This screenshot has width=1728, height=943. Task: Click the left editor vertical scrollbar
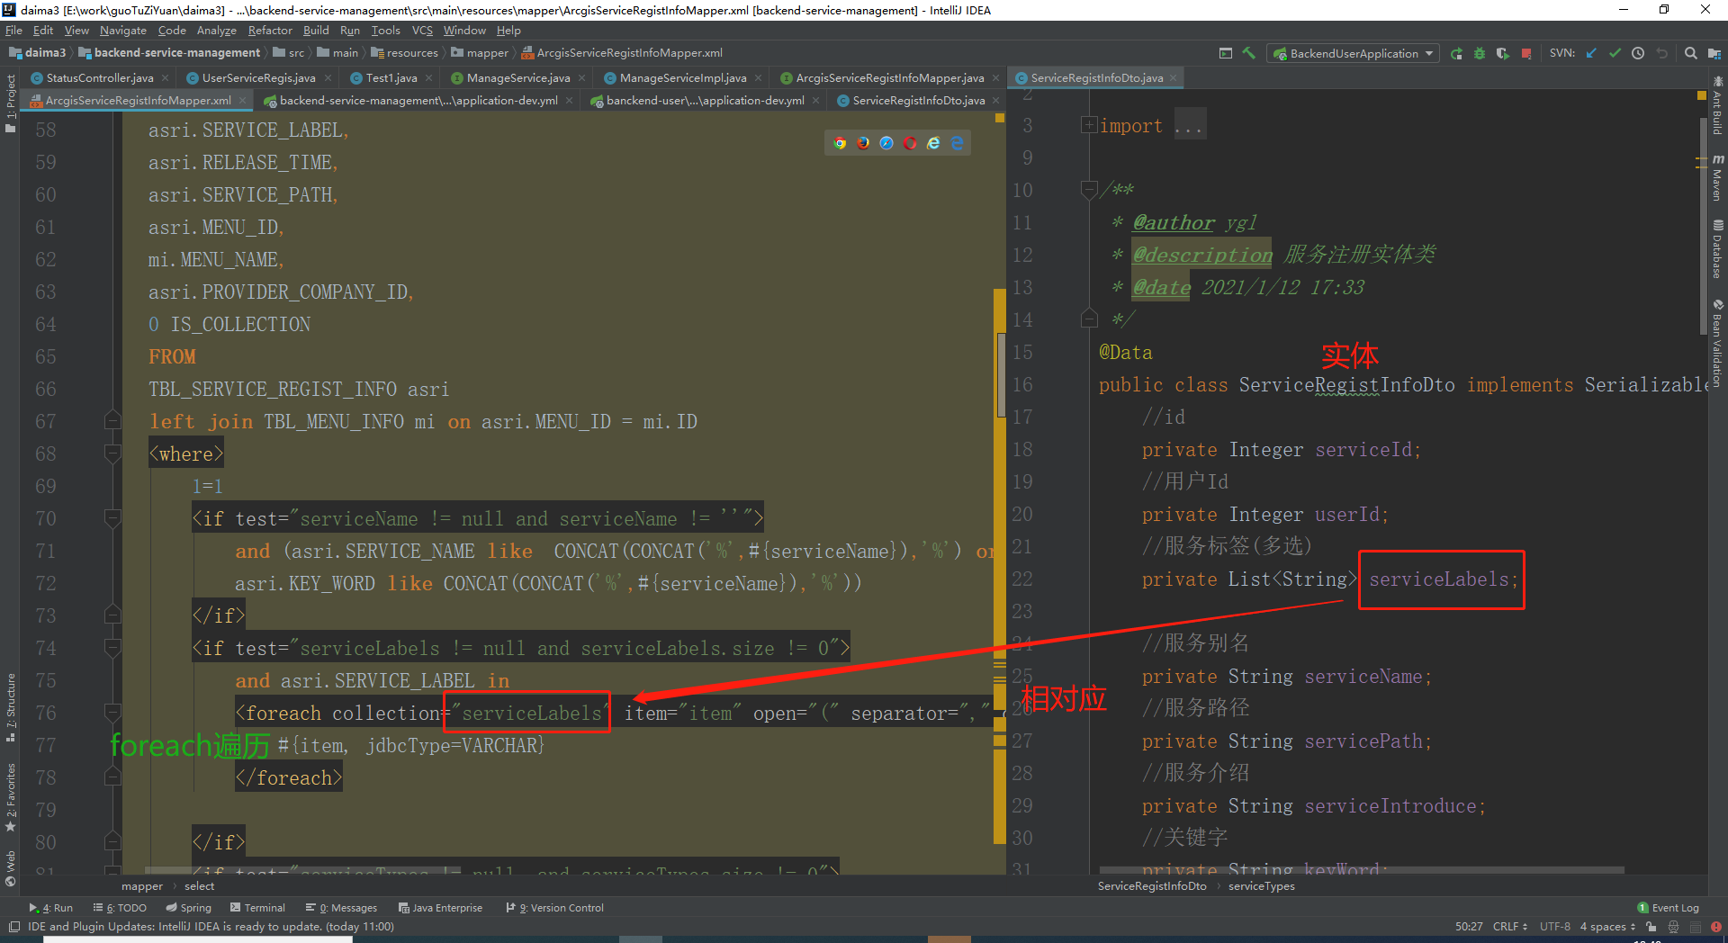coord(1000,376)
